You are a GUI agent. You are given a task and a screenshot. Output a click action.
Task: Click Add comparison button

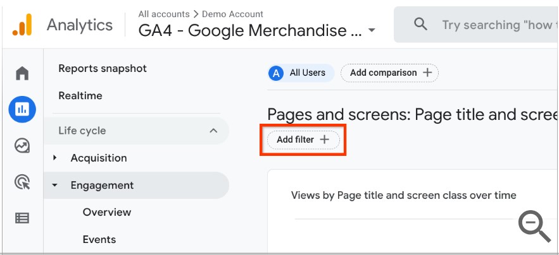[x=389, y=73]
